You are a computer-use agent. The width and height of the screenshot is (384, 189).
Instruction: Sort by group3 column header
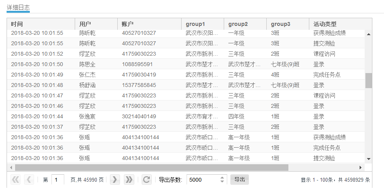point(288,24)
